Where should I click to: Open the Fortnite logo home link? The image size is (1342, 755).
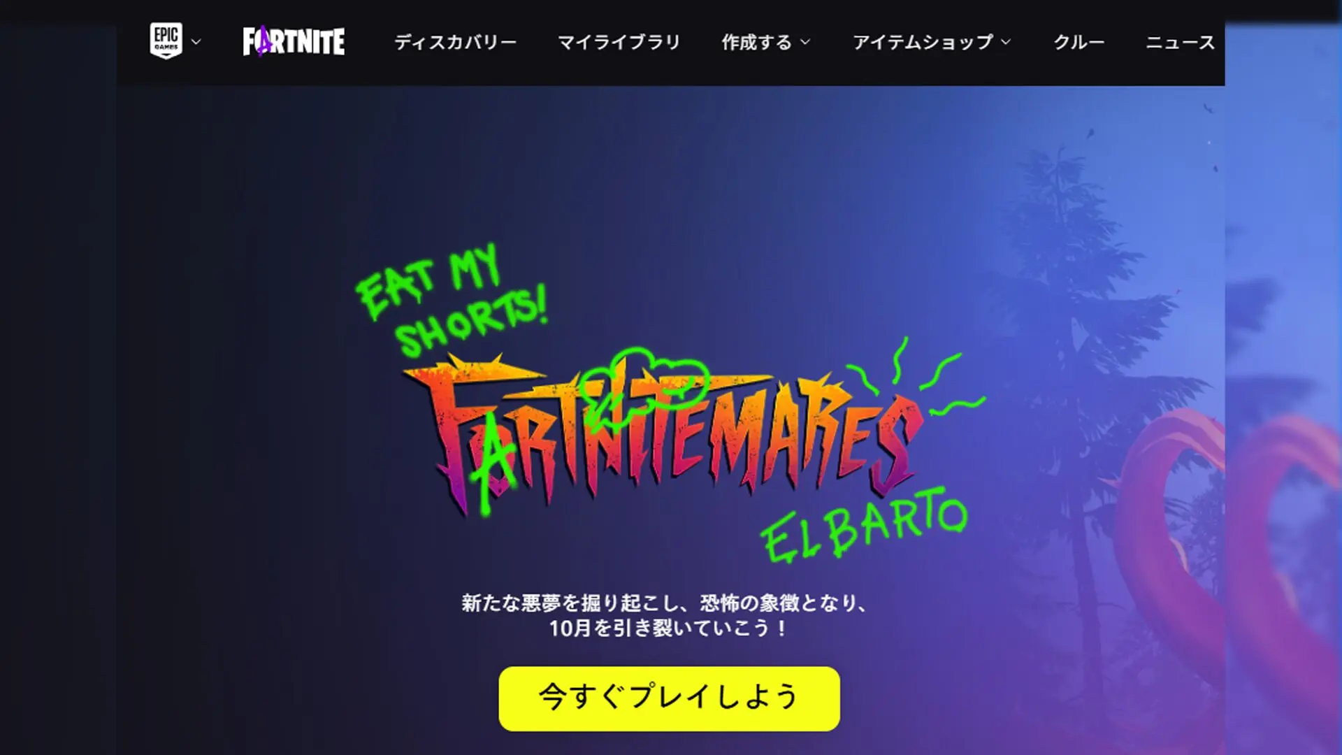coord(294,41)
